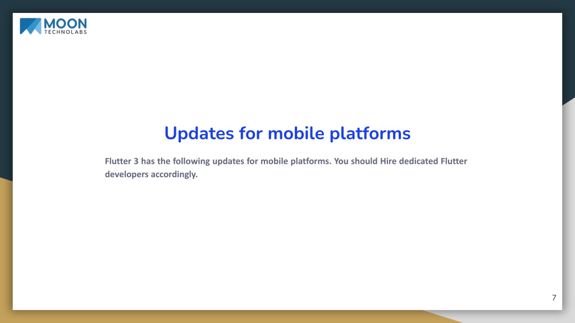Select the 'Updates for mobile platforms' heading

pyautogui.click(x=287, y=133)
